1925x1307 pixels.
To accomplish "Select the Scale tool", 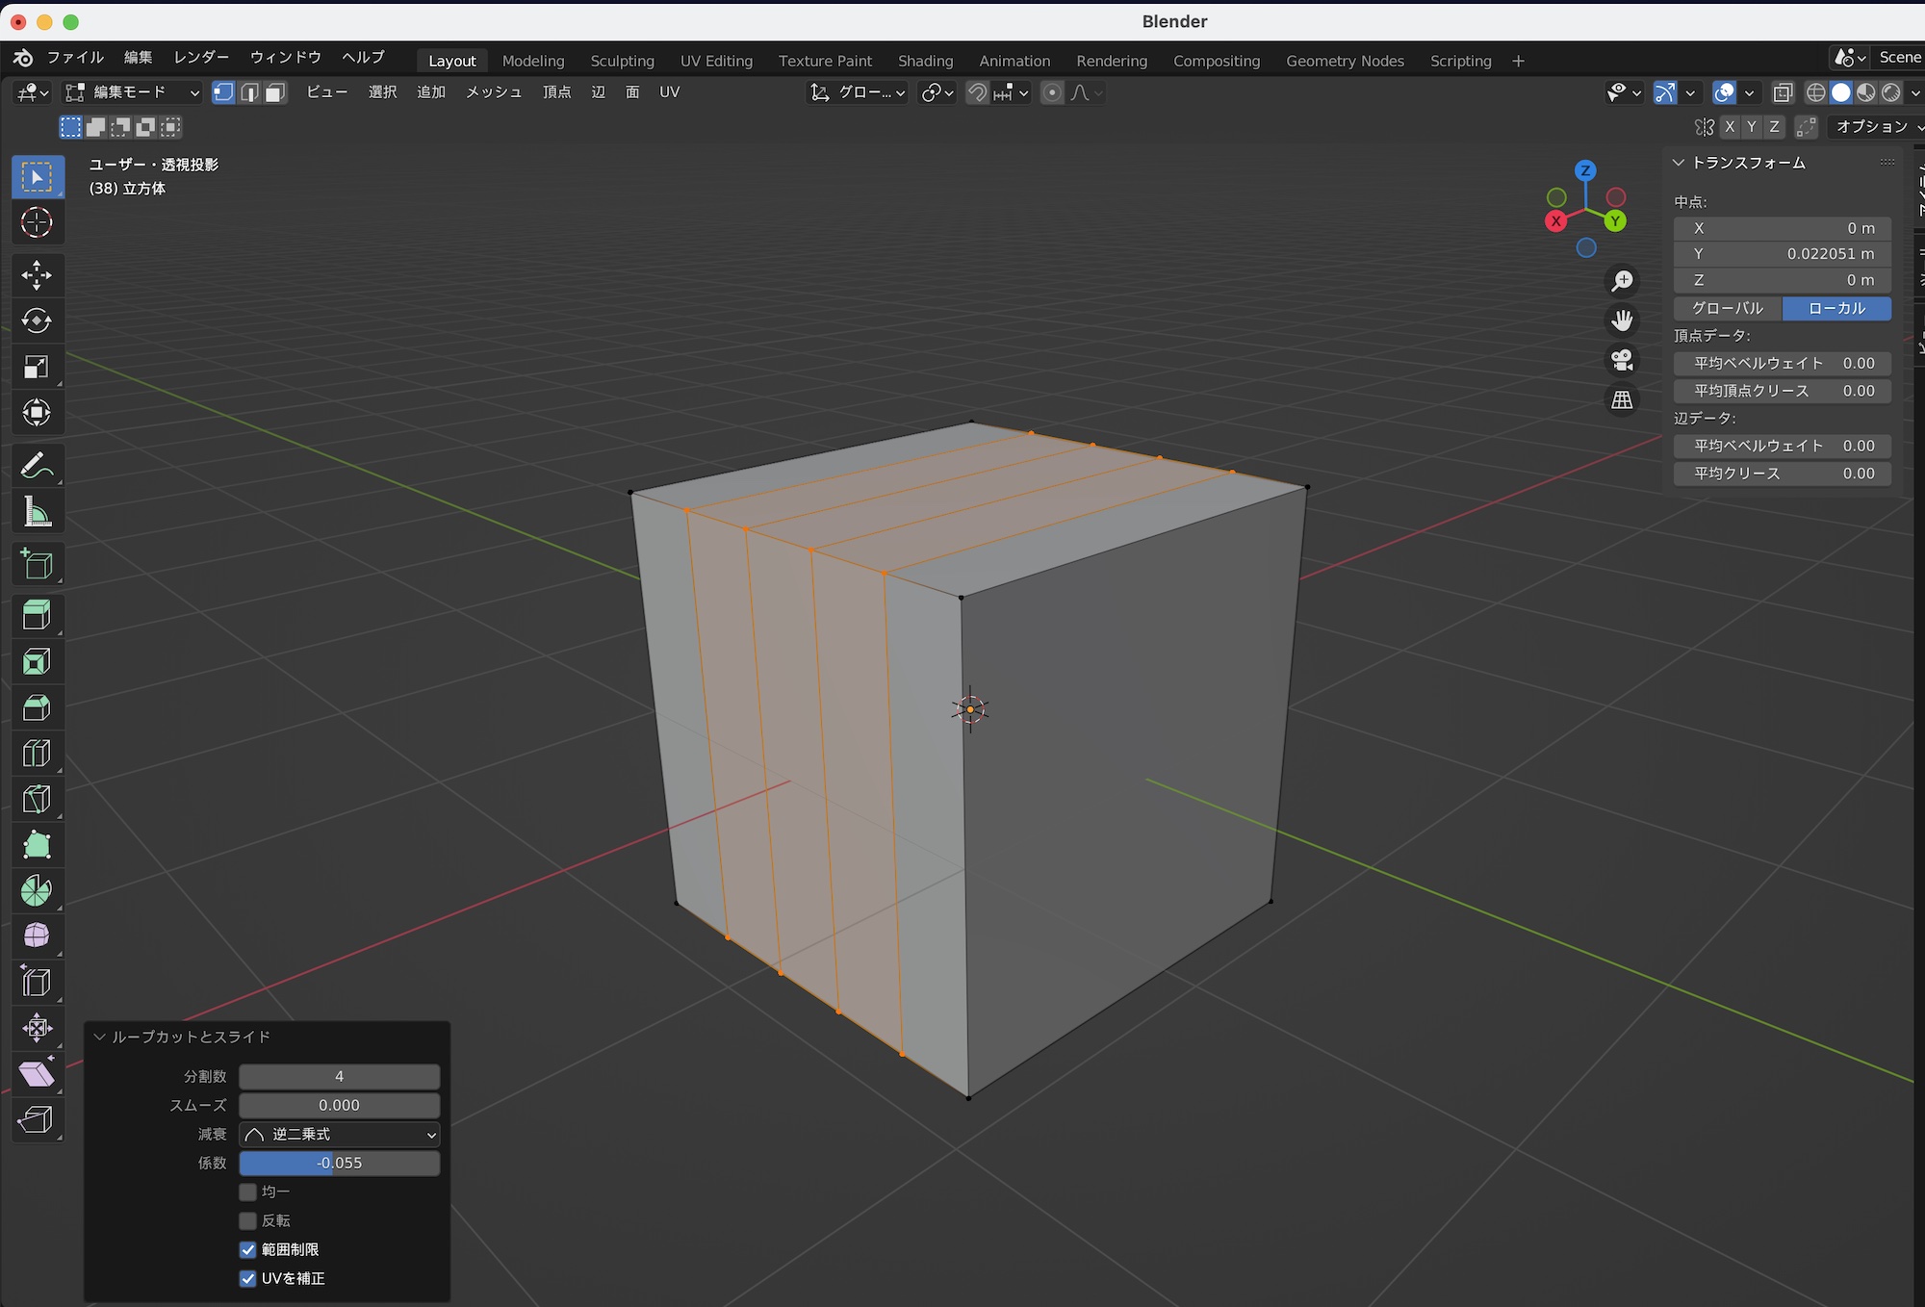I will click(37, 368).
